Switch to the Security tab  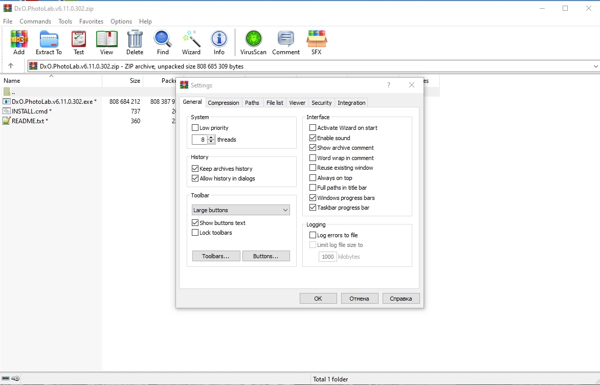point(321,102)
